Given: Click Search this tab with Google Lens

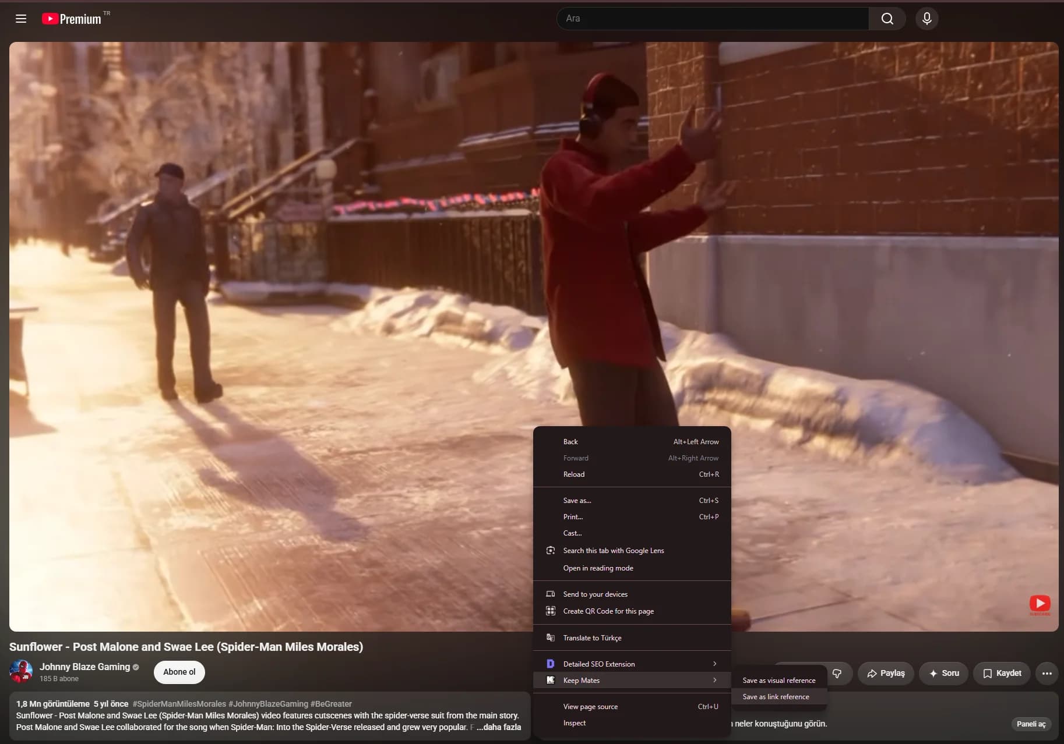Looking at the screenshot, I should pos(632,551).
